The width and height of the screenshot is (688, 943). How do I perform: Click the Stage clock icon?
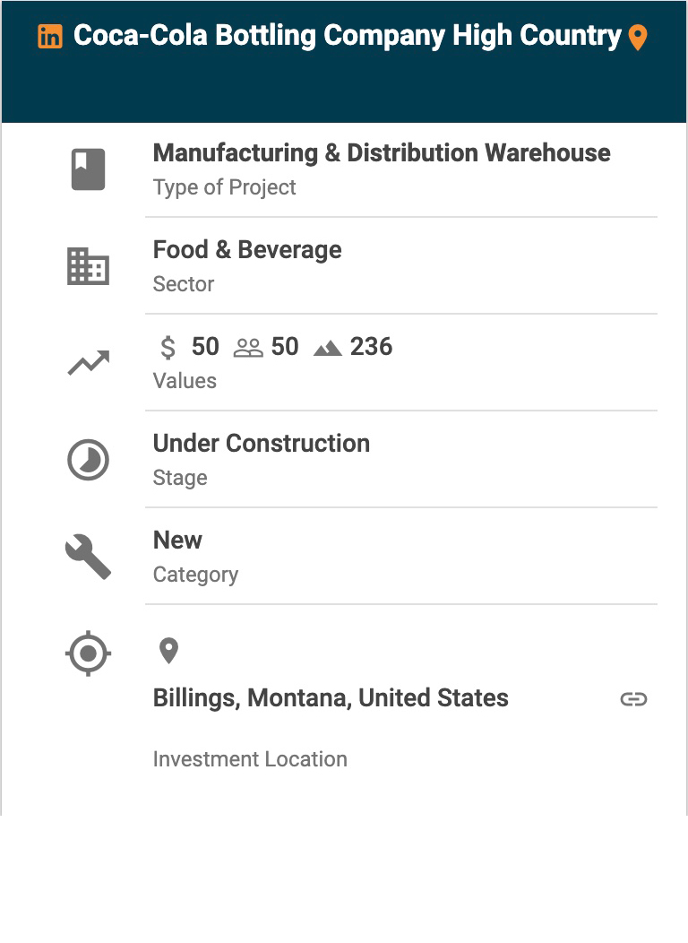coord(88,460)
